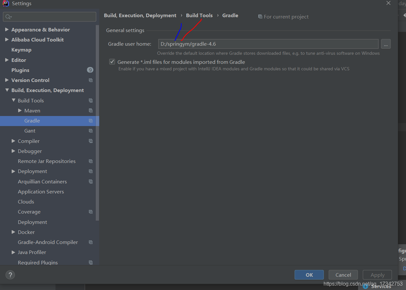Click project-level icon next to Remote Jar Repositories
This screenshot has width=406, height=290.
[x=91, y=161]
